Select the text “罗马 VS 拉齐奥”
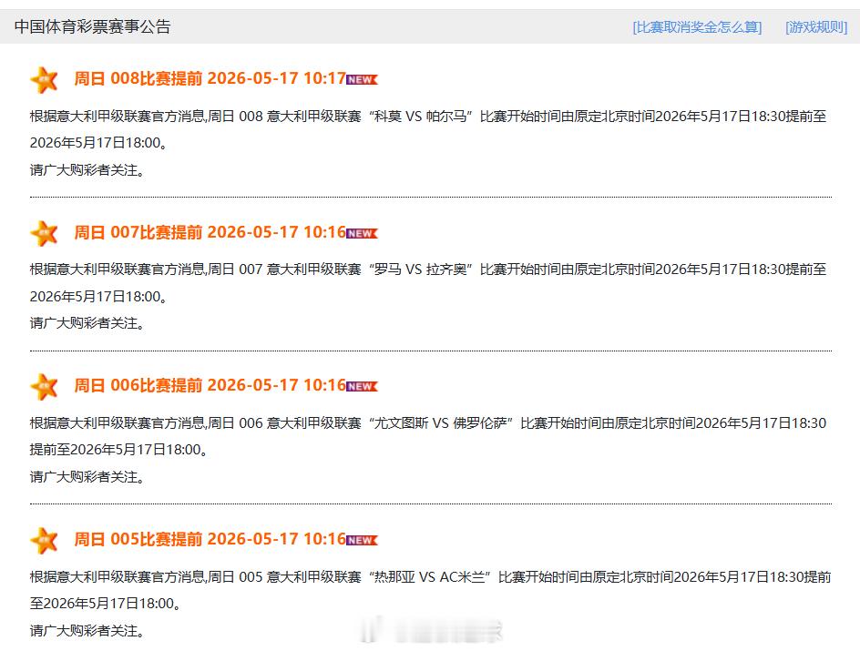 click(420, 270)
